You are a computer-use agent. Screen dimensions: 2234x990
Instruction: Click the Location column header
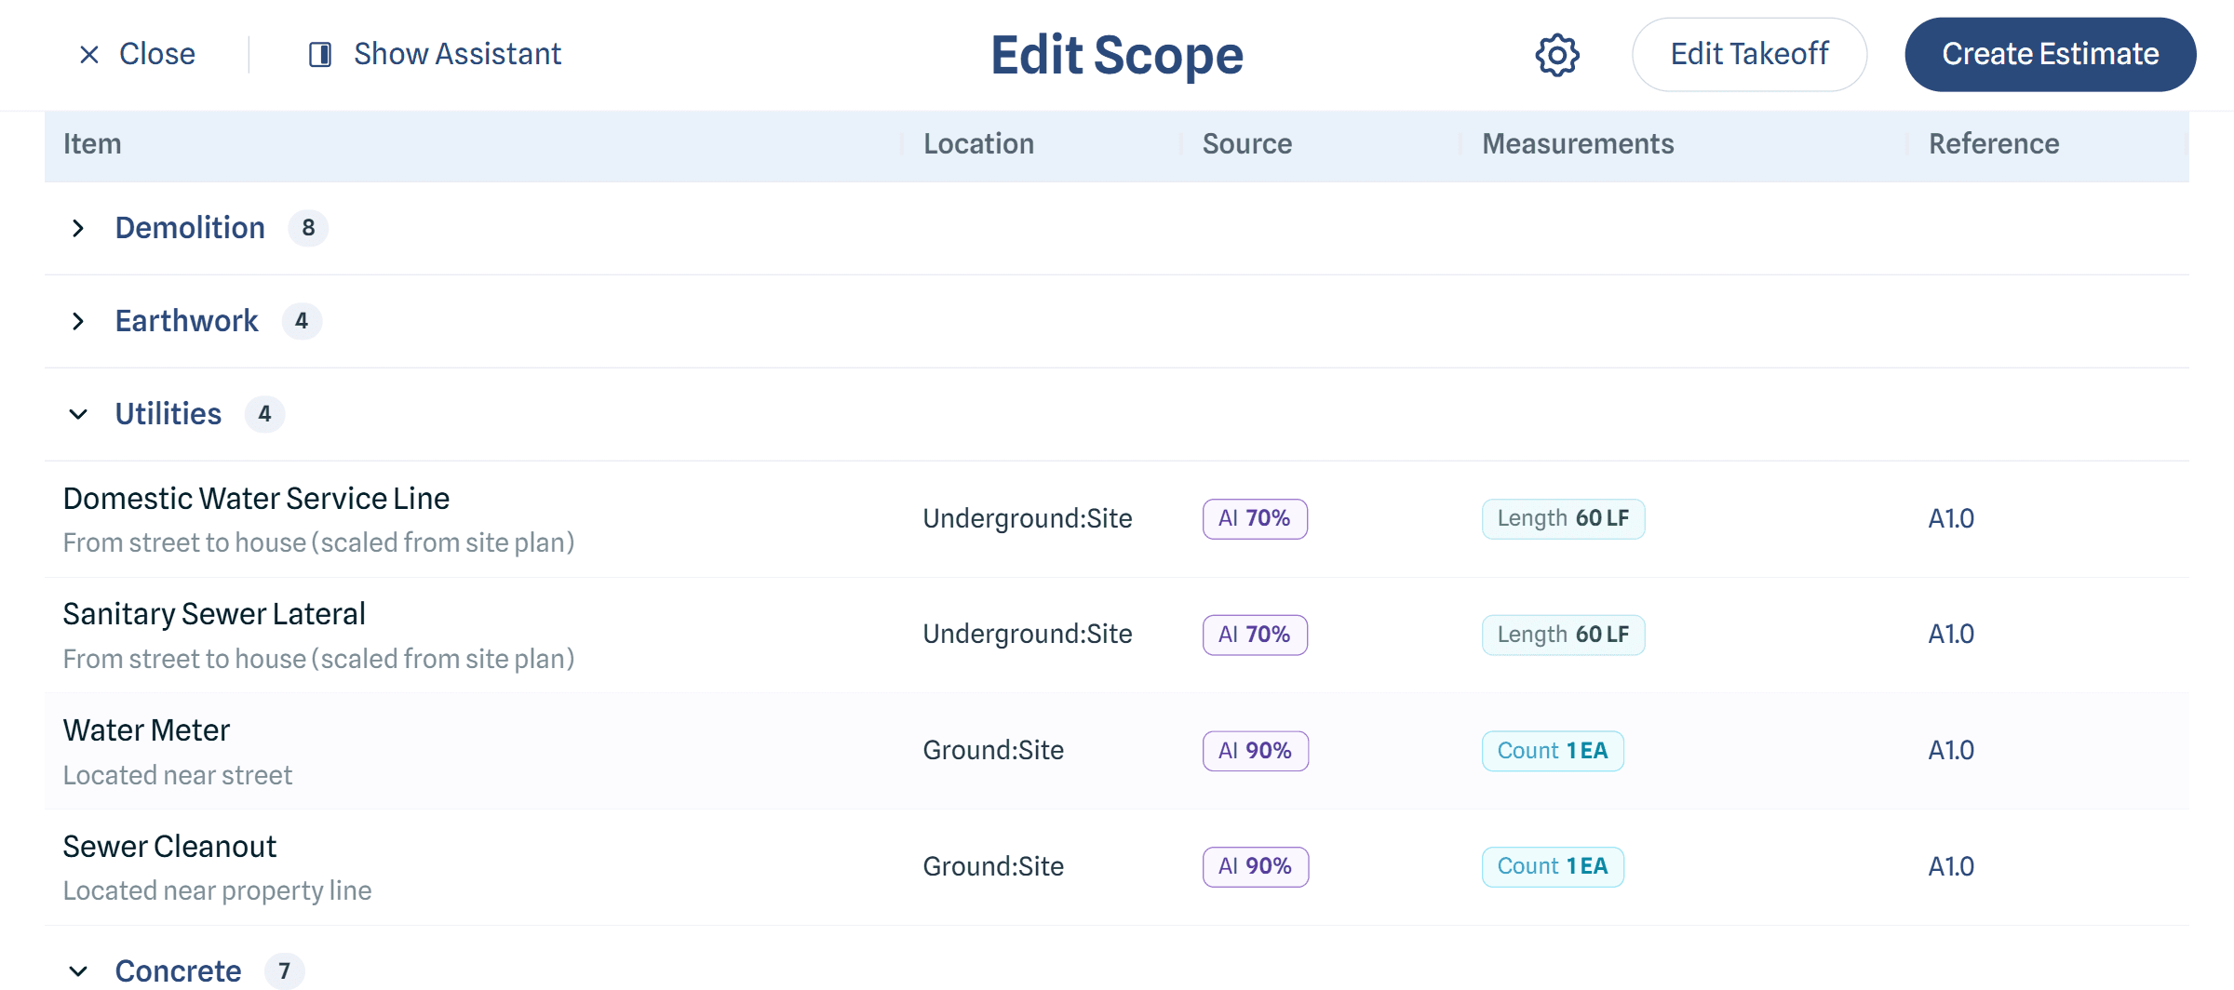978,144
